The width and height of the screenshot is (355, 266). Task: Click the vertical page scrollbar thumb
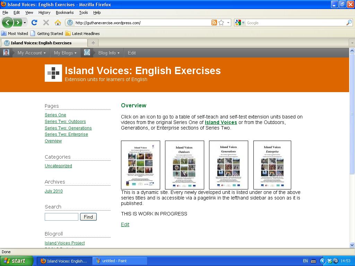[352, 114]
